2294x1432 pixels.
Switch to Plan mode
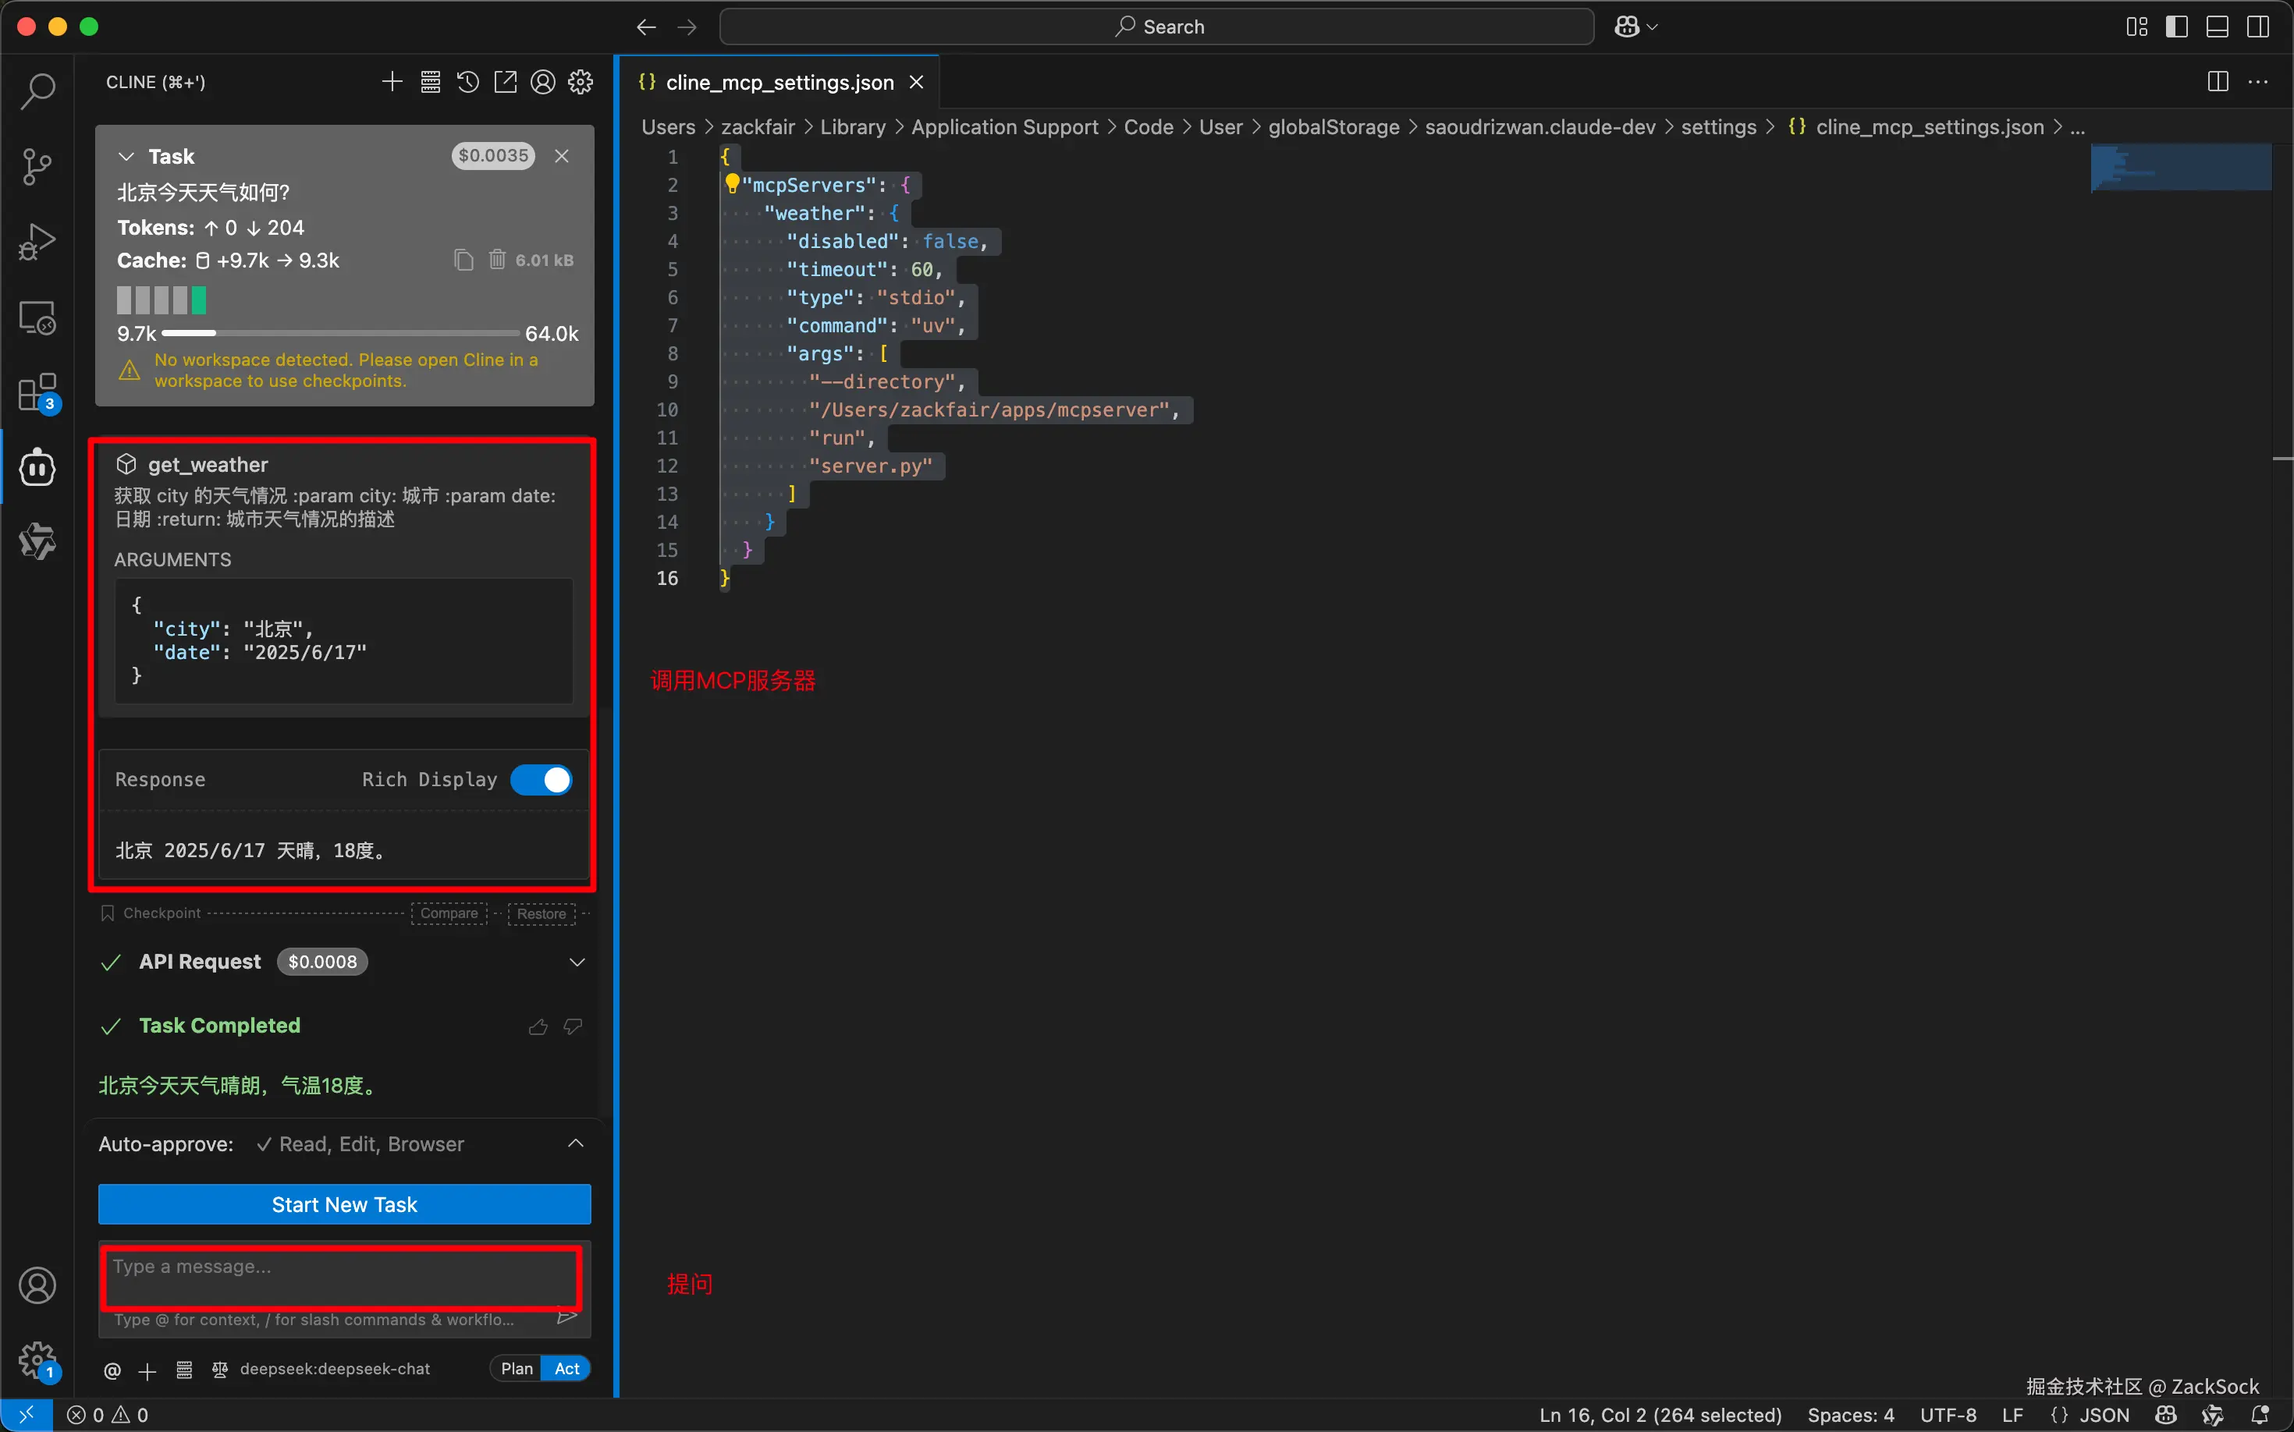[x=517, y=1369]
